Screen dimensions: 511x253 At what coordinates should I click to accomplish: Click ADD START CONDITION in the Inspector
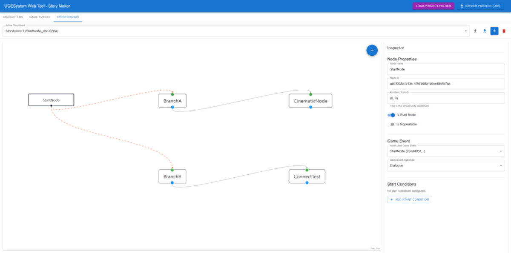[409, 199]
